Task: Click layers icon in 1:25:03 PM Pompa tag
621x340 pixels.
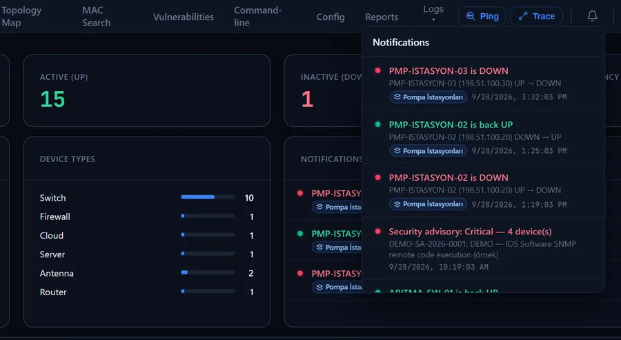Action: [397, 151]
